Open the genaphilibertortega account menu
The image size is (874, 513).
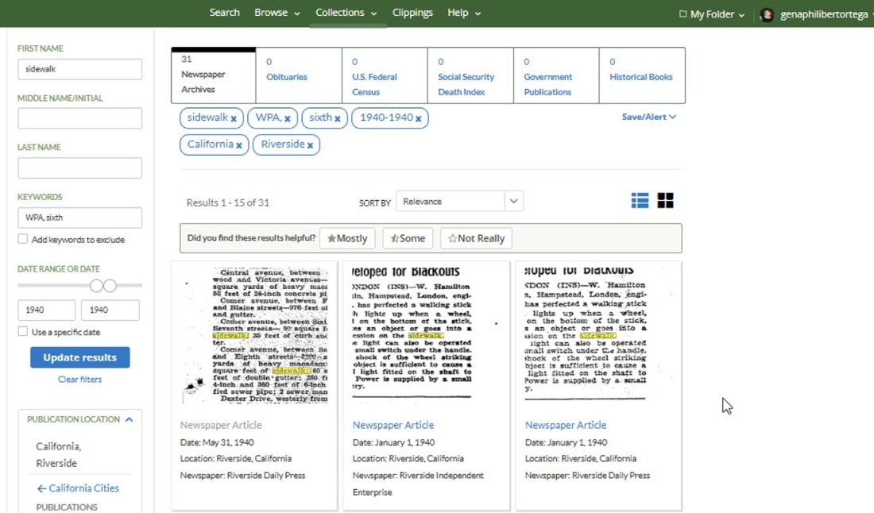point(824,14)
